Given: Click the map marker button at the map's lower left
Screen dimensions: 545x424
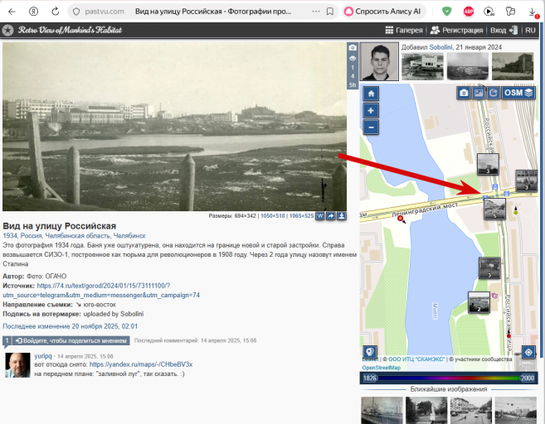Looking at the screenshot, I should pos(370,352).
